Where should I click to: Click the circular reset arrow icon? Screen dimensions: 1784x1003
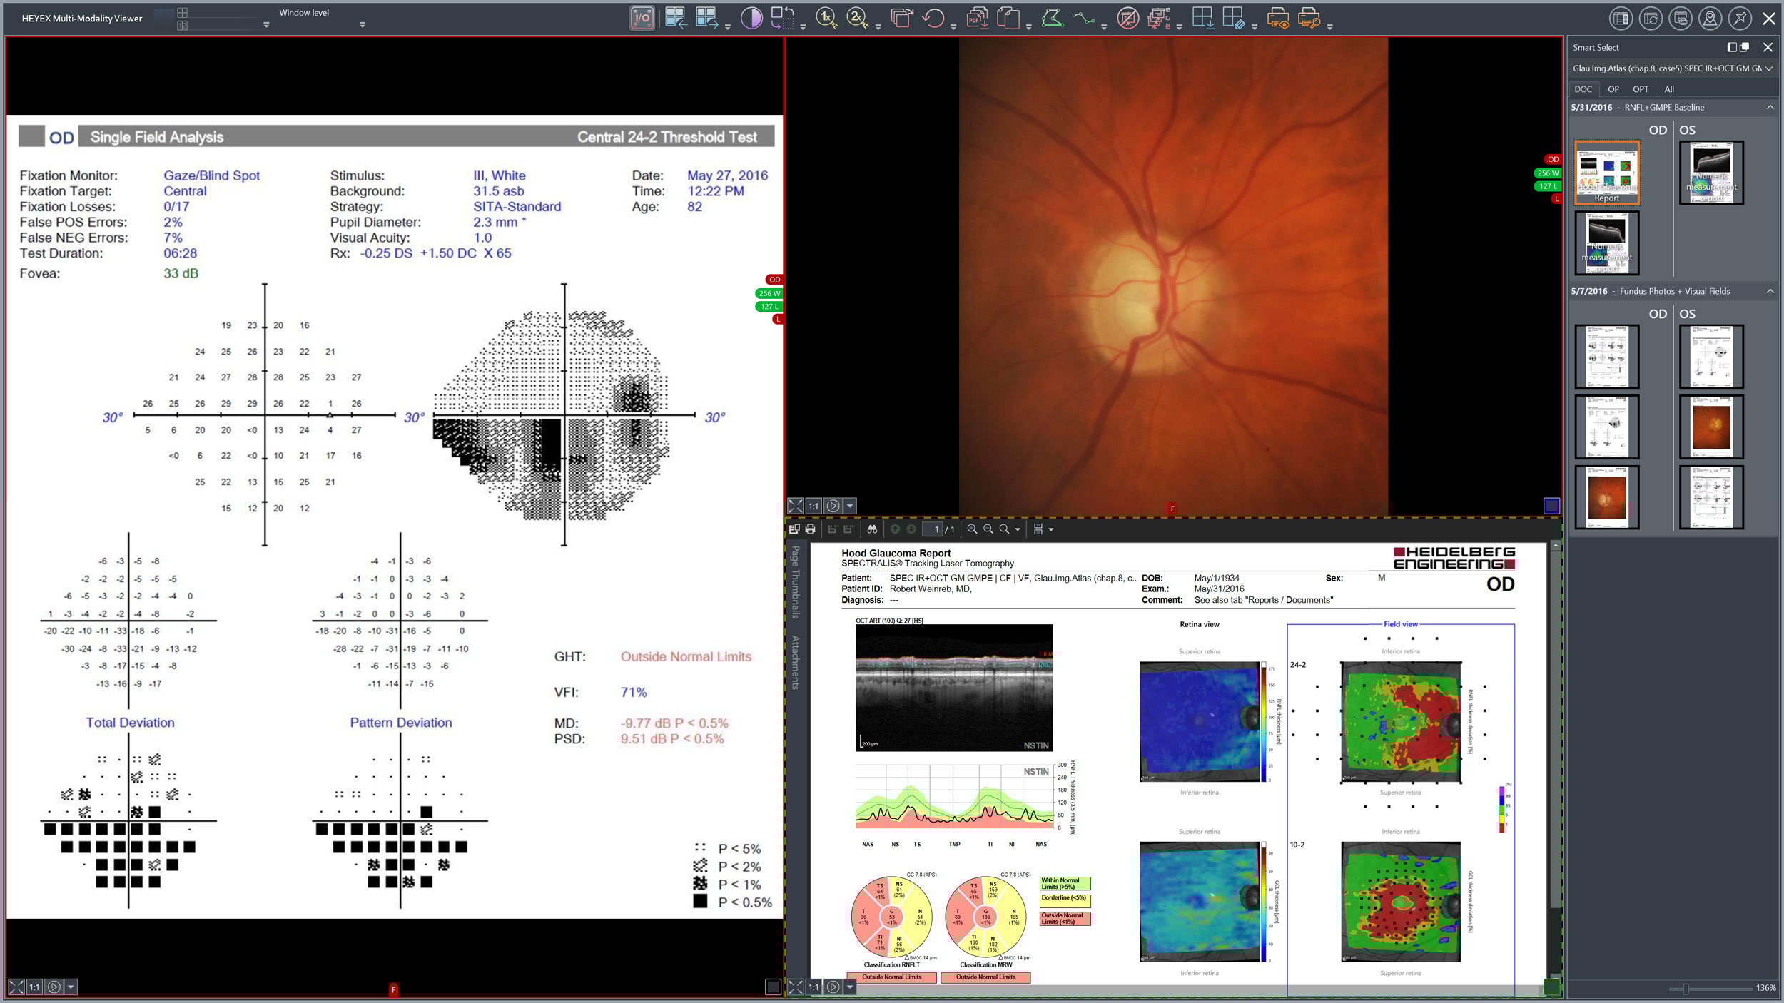(x=933, y=18)
